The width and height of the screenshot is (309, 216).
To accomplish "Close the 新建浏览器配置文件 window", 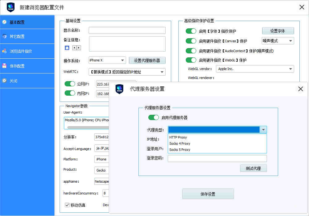I will 302,7.
